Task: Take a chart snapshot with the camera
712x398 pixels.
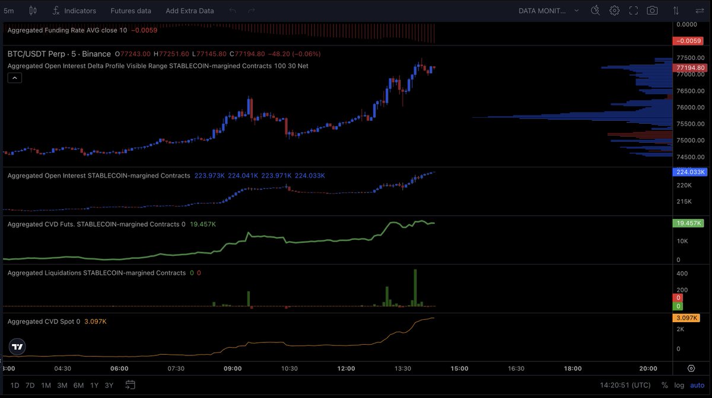Action: coord(652,10)
